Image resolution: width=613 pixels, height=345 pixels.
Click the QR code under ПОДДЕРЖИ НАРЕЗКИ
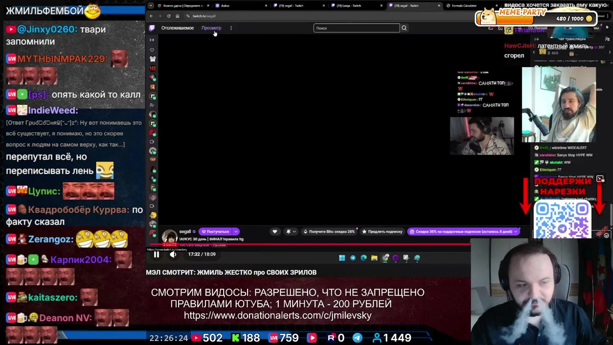tap(562, 219)
